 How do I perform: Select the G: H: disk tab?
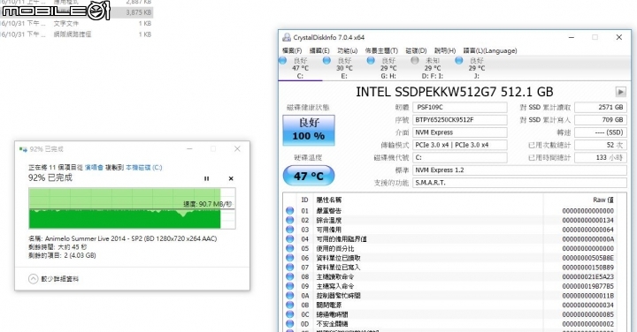pos(388,68)
